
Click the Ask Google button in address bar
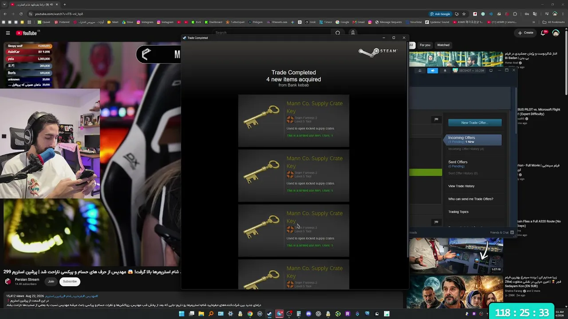[440, 14]
